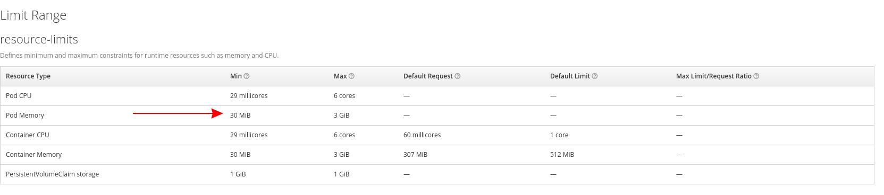Image resolution: width=884 pixels, height=195 pixels.
Task: Select the Resource Type column header
Action: 28,76
